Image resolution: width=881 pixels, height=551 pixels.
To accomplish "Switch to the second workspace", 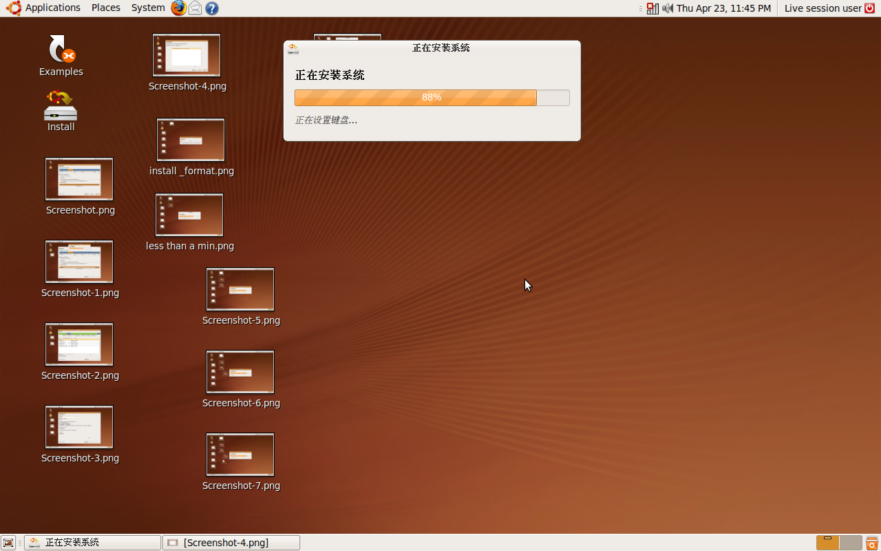I will pos(851,543).
